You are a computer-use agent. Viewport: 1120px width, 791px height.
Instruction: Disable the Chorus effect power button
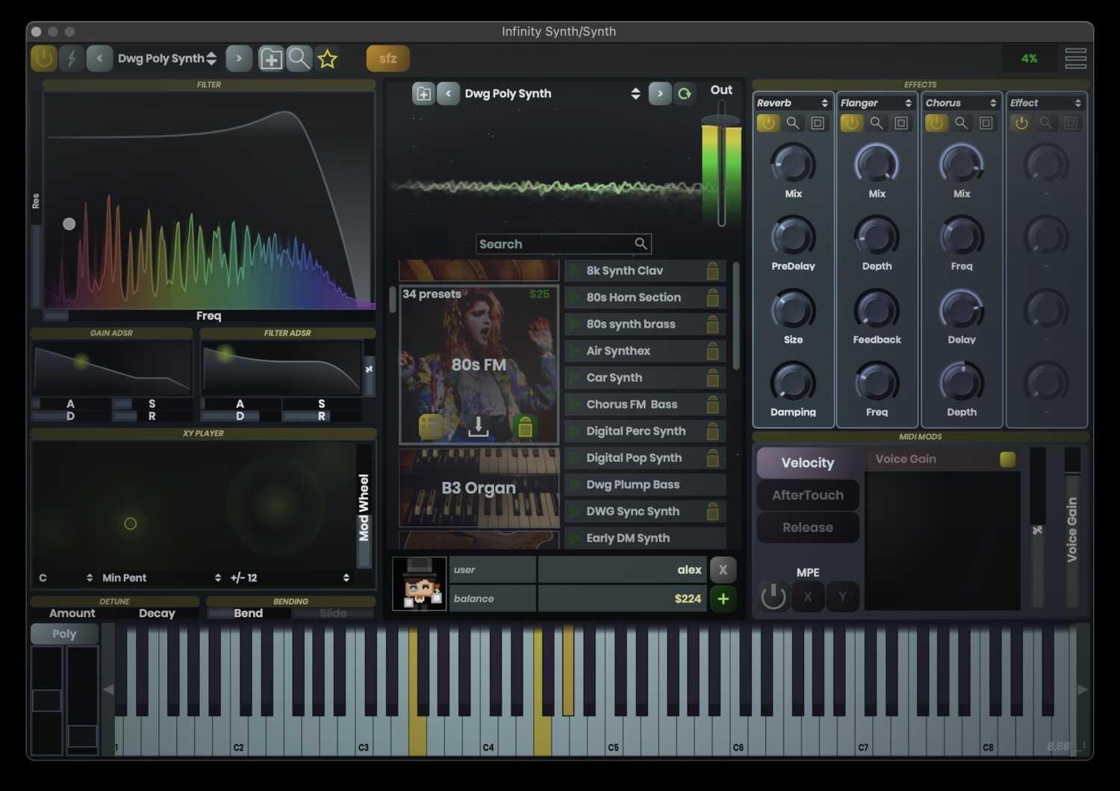point(936,123)
